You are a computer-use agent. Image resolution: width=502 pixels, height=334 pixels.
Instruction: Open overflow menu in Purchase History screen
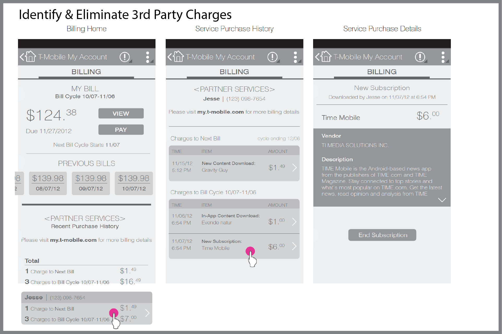pyautogui.click(x=295, y=57)
